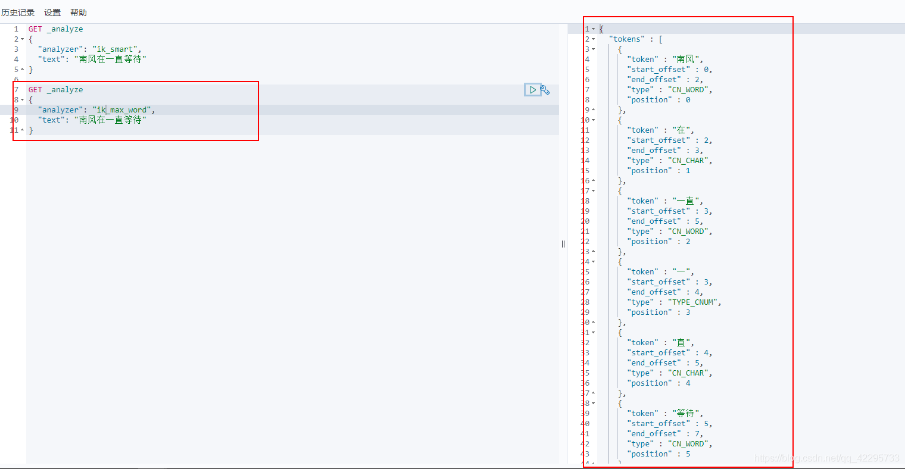
Task: Collapse the 一直 token object opening brace
Action: coord(593,191)
